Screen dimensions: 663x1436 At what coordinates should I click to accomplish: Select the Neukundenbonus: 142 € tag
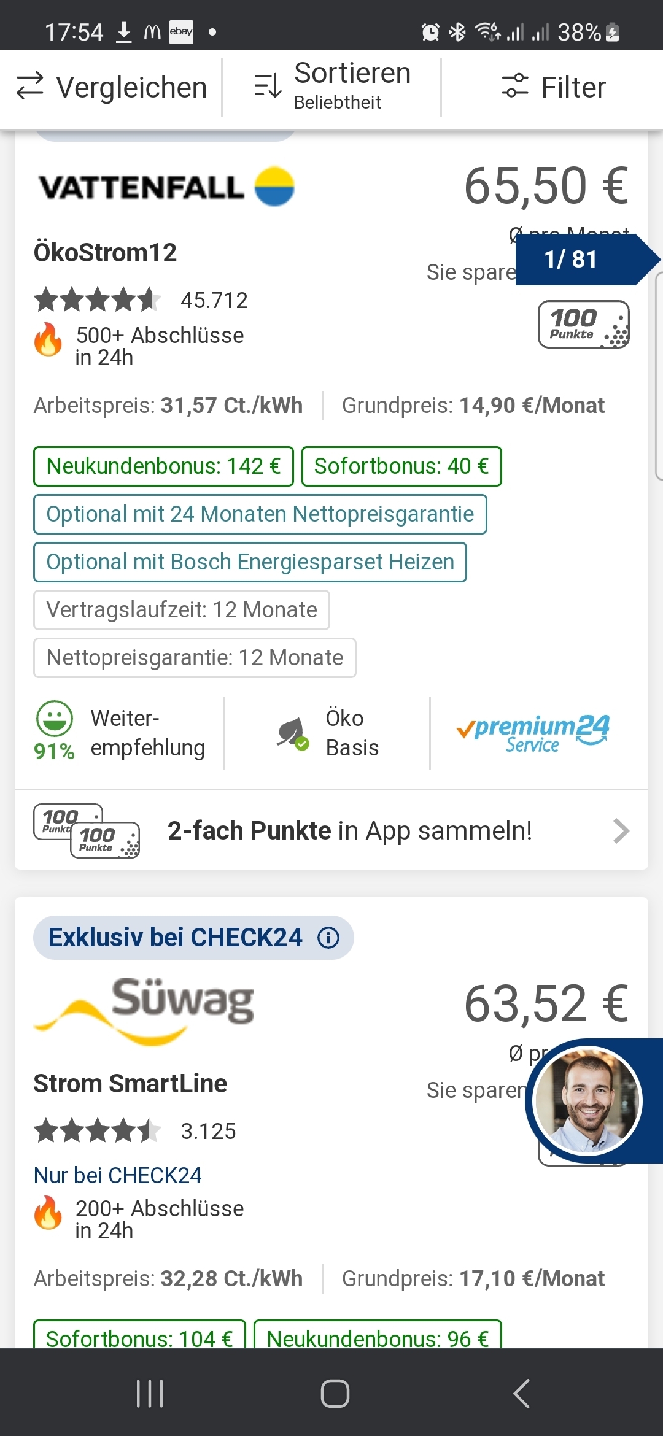point(163,466)
